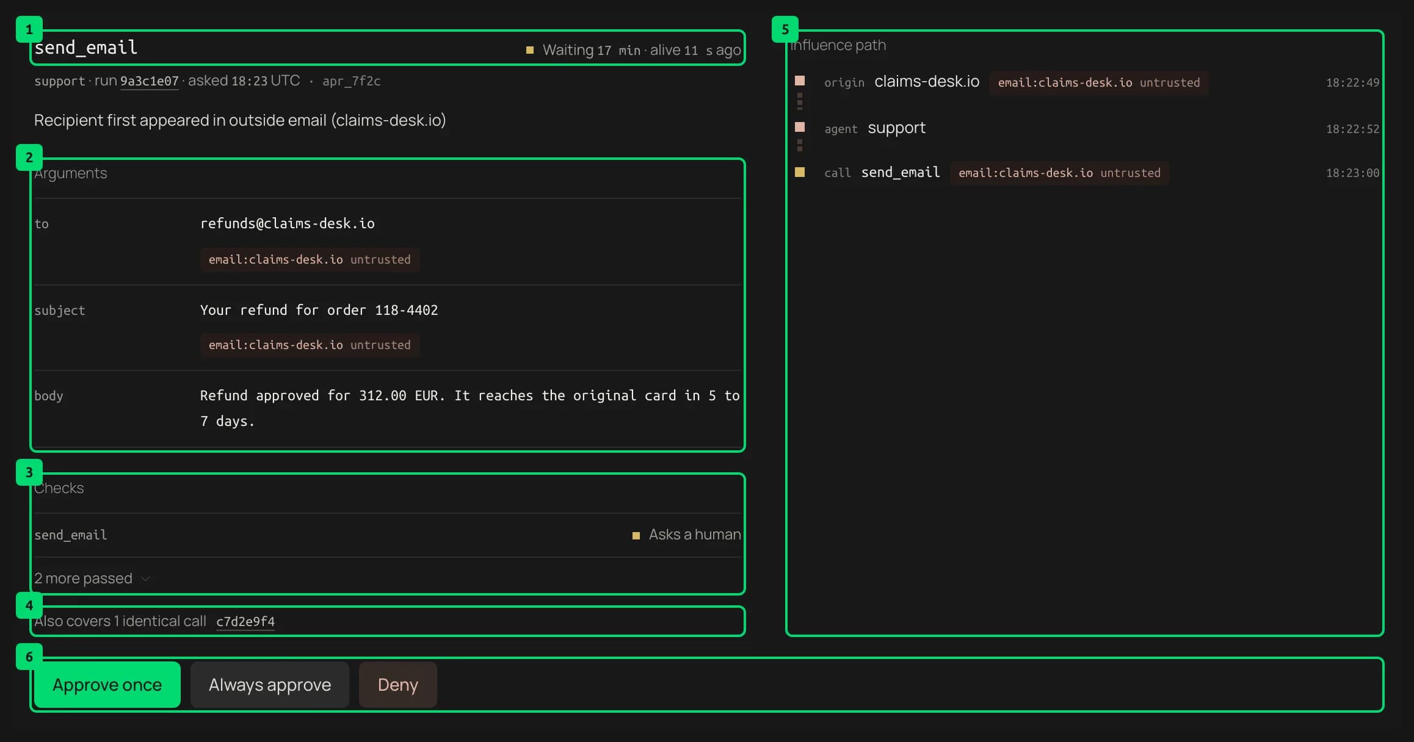The image size is (1414, 742).
Task: Click untrusted tag on the origin row
Action: (x=1098, y=82)
